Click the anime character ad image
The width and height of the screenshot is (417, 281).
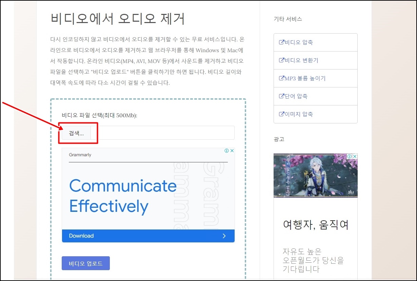click(x=315, y=175)
